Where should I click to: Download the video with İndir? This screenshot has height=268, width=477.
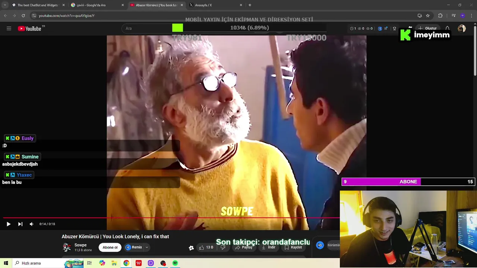pos(269,248)
